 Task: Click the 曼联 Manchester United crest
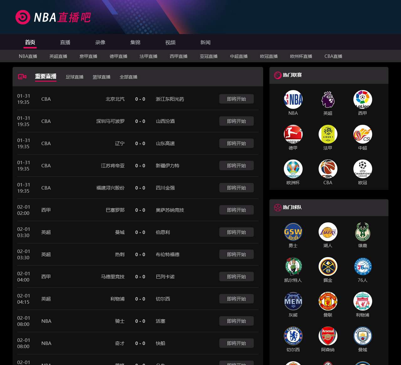(x=328, y=301)
